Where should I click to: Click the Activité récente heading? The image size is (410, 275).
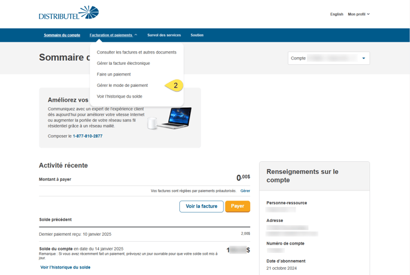63,165
